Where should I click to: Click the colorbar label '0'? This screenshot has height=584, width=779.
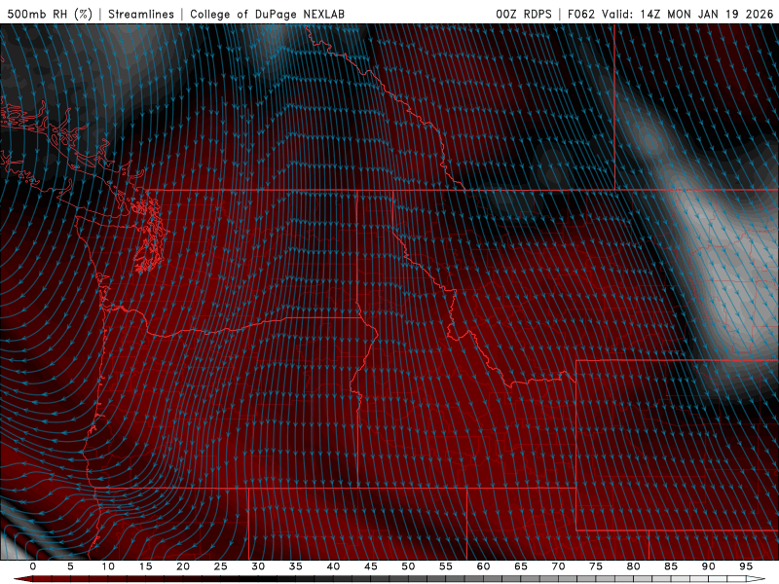click(x=33, y=566)
